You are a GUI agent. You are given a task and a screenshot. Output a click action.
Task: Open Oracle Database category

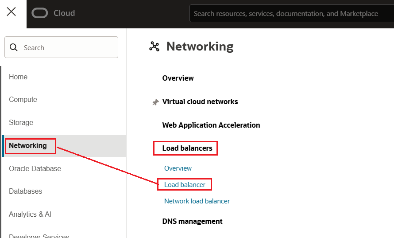35,169
